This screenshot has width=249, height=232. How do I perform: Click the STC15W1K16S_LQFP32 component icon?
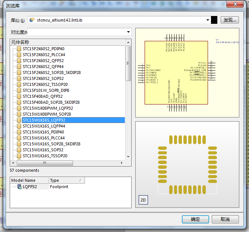tap(19, 120)
